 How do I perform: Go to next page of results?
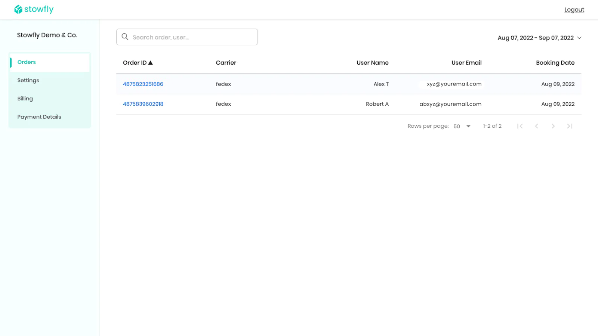(x=553, y=126)
